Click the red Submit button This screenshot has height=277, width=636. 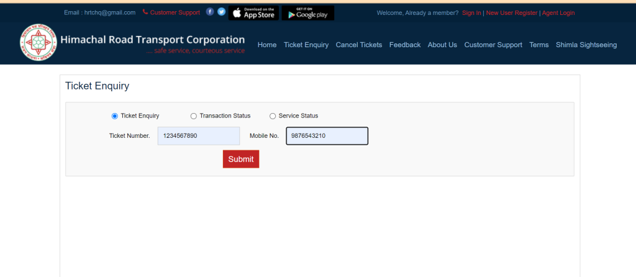(241, 159)
